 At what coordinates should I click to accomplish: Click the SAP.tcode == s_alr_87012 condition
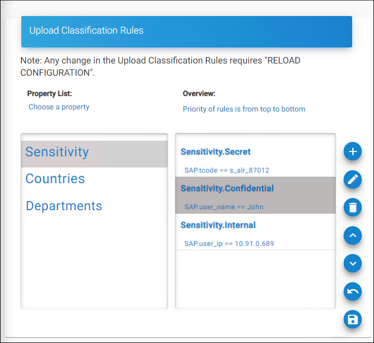point(226,171)
